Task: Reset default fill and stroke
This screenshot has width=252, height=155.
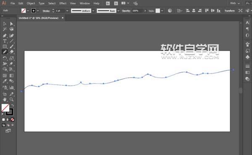Action: (x=3, y=114)
